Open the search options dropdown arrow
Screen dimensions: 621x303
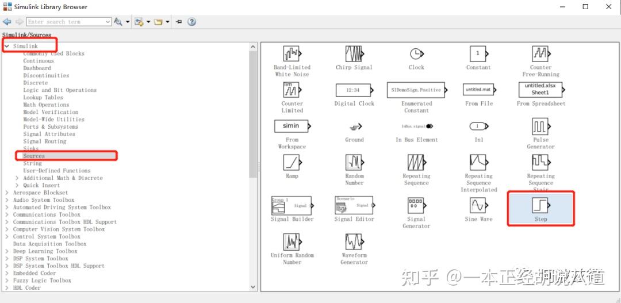coord(128,22)
